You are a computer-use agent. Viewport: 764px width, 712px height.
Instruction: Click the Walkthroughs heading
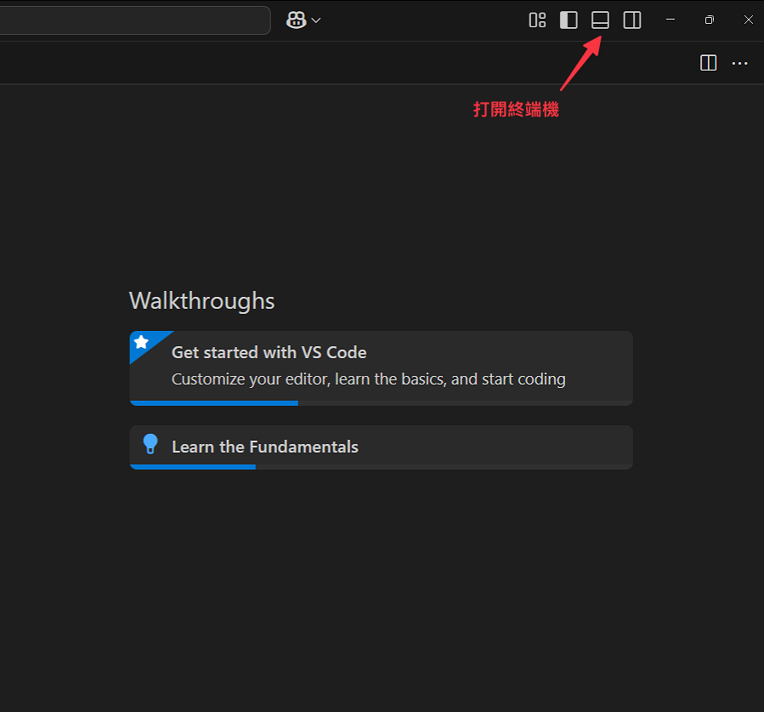pyautogui.click(x=201, y=301)
